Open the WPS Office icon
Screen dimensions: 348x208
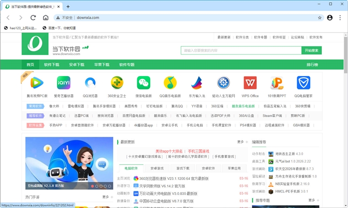pos(250,83)
